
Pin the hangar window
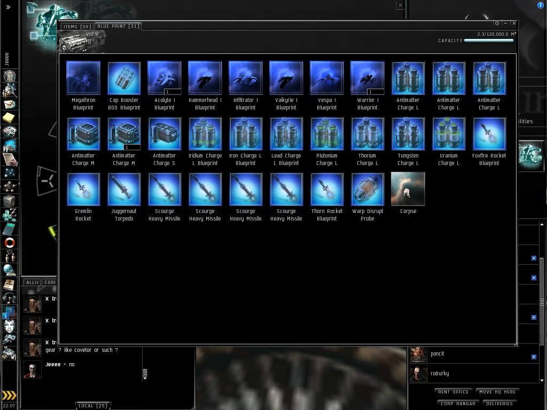pyautogui.click(x=497, y=23)
